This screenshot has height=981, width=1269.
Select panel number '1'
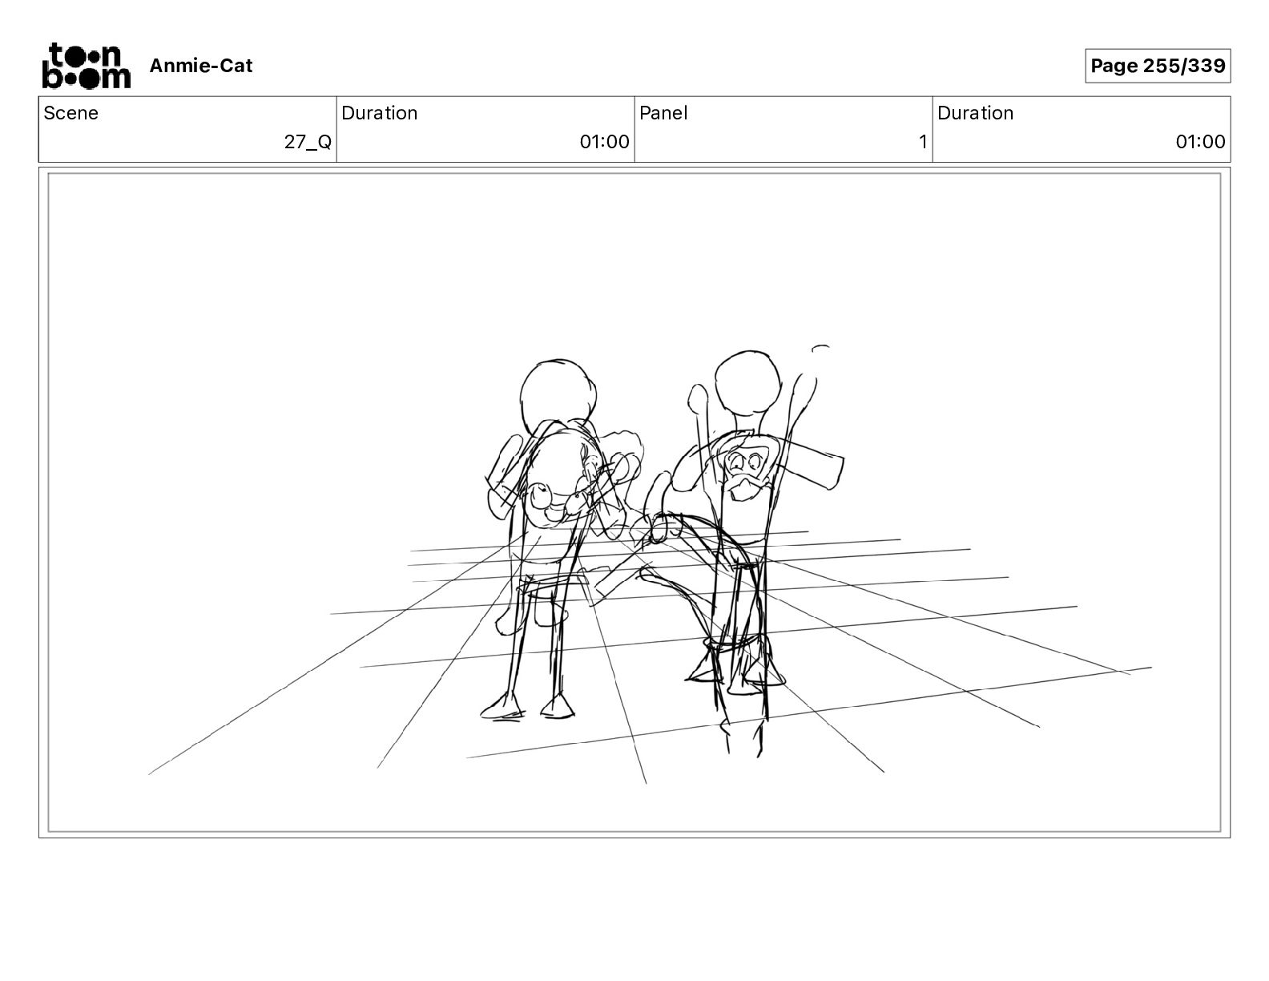click(923, 142)
